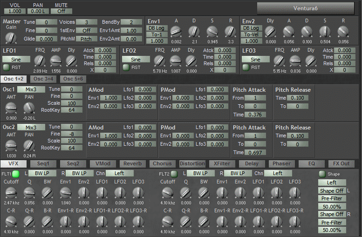Toggle the Shape Off L button
Screen dimensions: 362x237
click(x=332, y=191)
